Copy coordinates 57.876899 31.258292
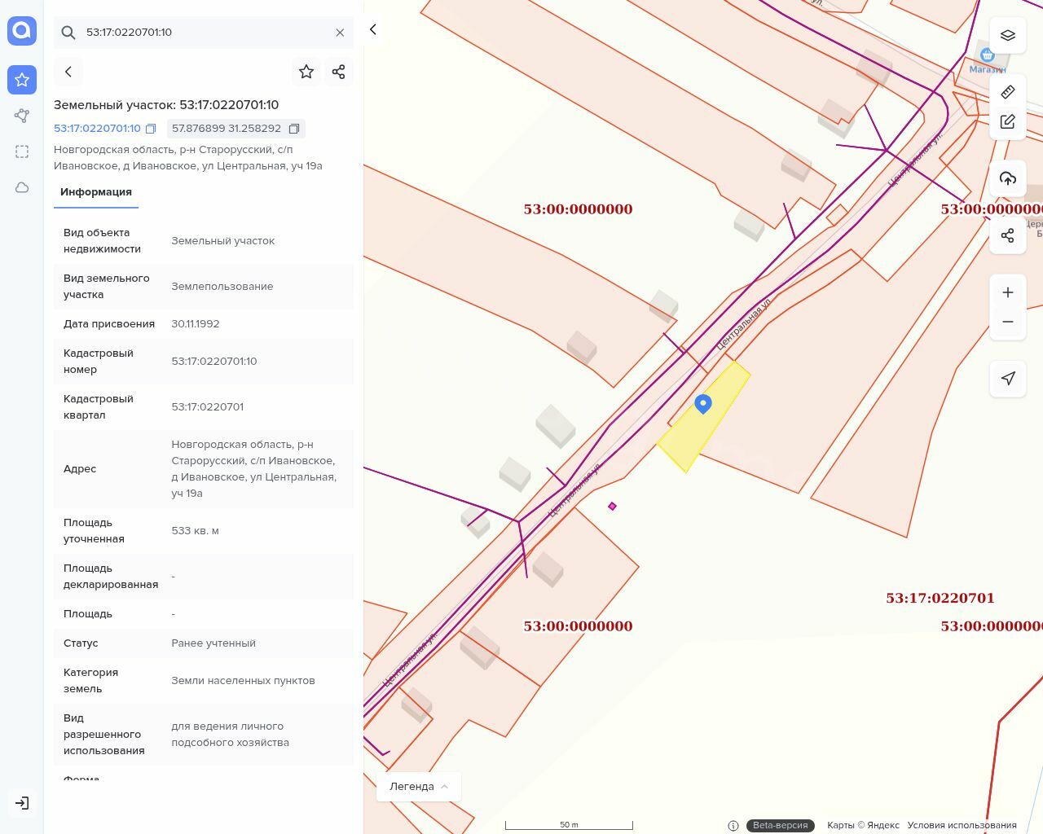Screen dimensions: 1043x834 pos(294,129)
